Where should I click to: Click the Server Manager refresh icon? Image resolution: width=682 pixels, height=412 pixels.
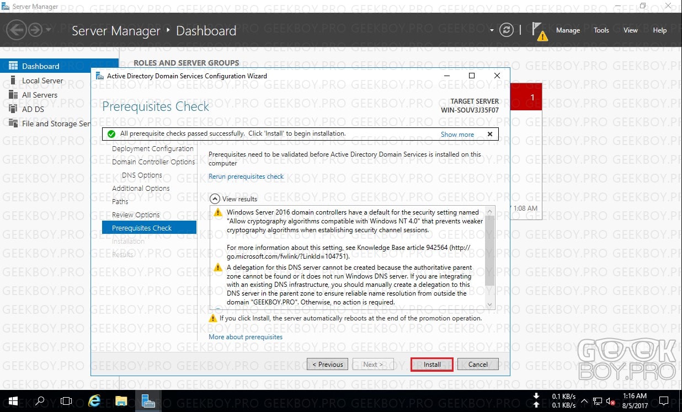point(506,30)
